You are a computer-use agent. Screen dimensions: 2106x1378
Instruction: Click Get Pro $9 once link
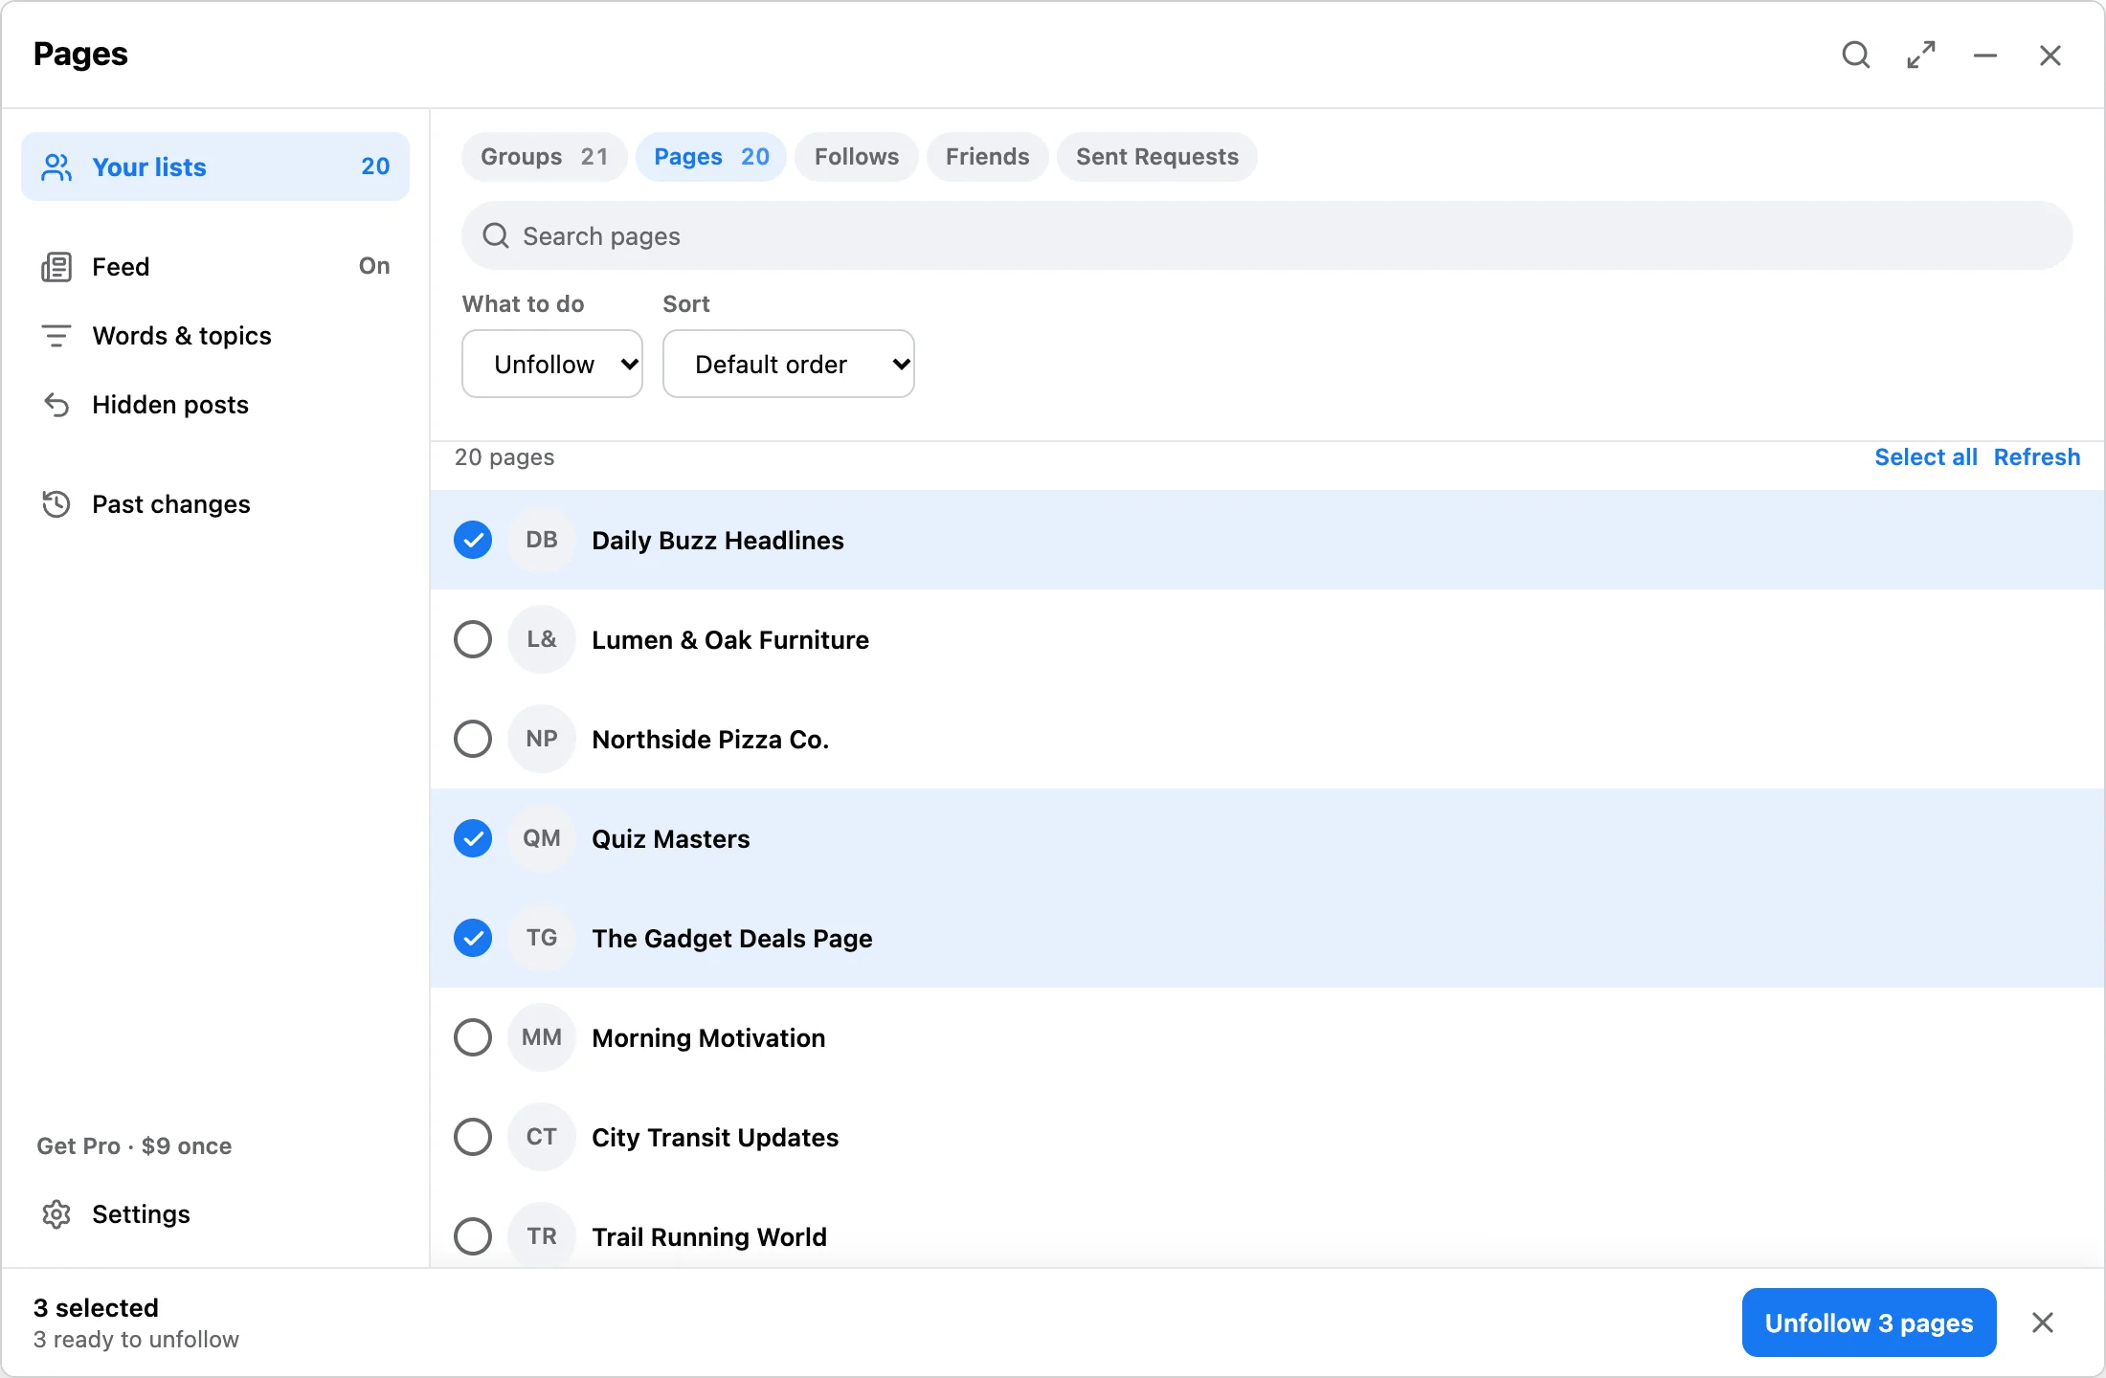point(134,1146)
